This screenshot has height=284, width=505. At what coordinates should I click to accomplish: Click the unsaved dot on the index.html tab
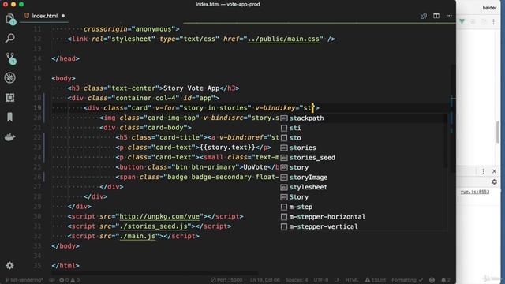click(x=63, y=16)
